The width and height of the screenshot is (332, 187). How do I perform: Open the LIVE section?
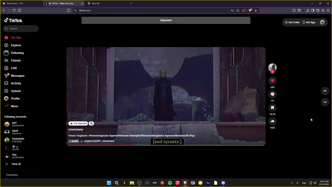14,68
